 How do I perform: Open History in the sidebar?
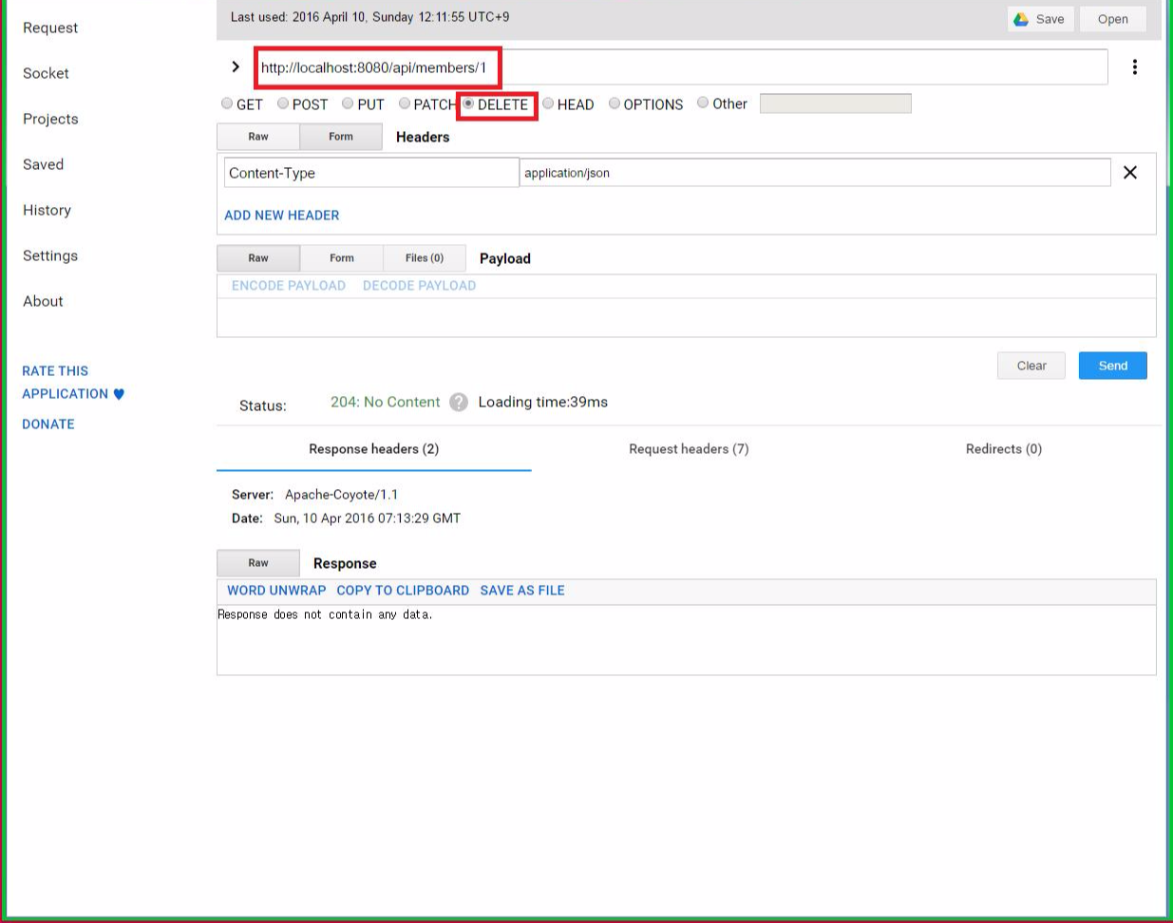(47, 210)
